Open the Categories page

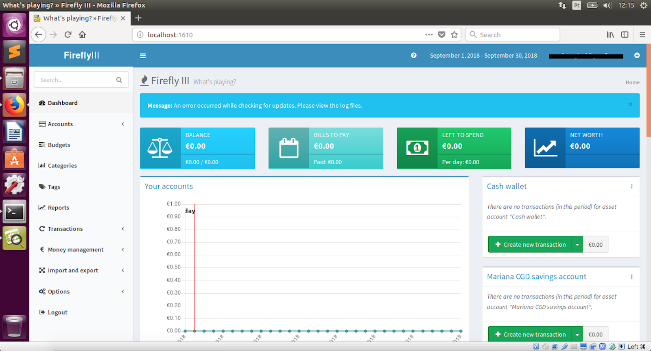pyautogui.click(x=81, y=165)
